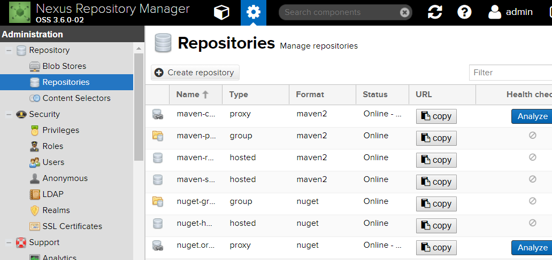Viewport: 552px width, 260px height.
Task: Open the Help question mark icon
Action: [x=464, y=12]
